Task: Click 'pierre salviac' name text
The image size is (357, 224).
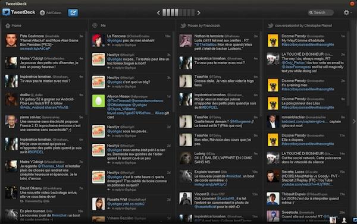Action: (30, 117)
